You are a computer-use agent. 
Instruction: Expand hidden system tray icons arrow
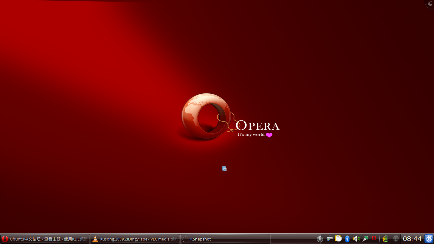pyautogui.click(x=320, y=239)
